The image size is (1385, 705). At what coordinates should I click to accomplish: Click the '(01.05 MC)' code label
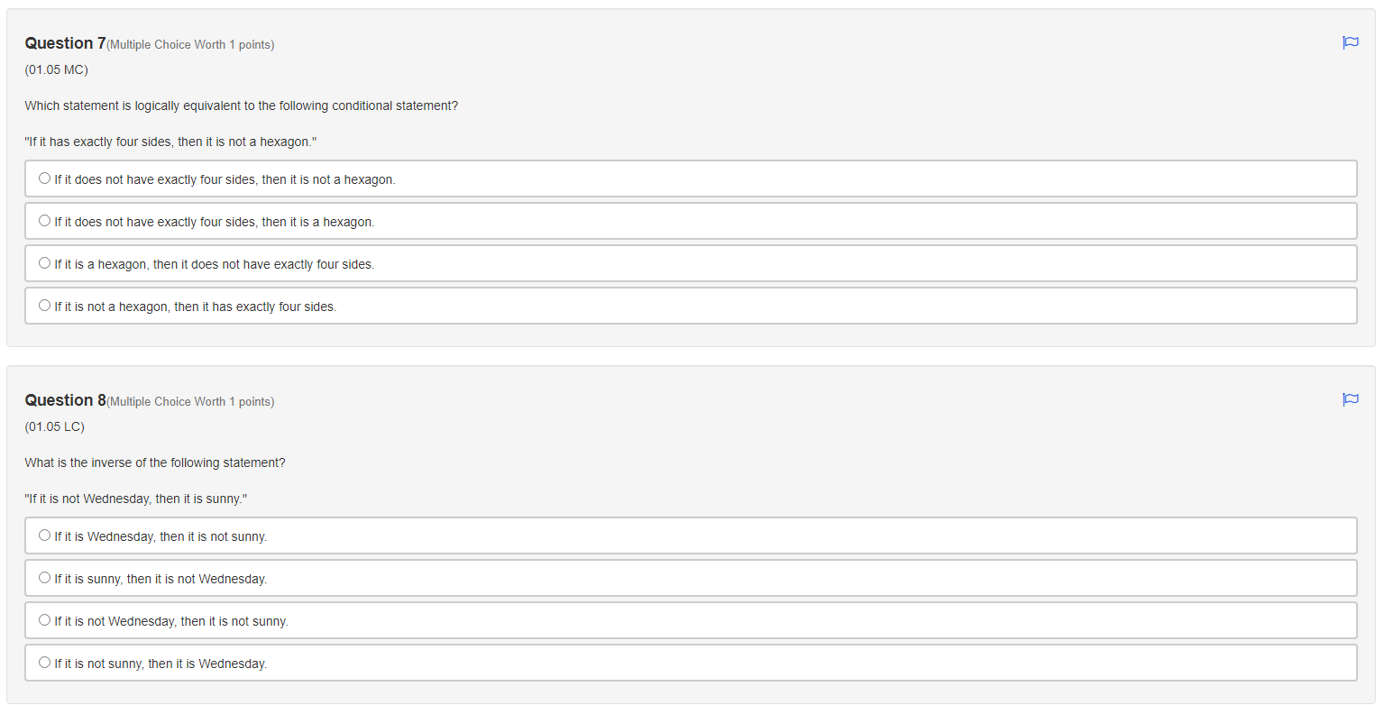click(x=56, y=69)
